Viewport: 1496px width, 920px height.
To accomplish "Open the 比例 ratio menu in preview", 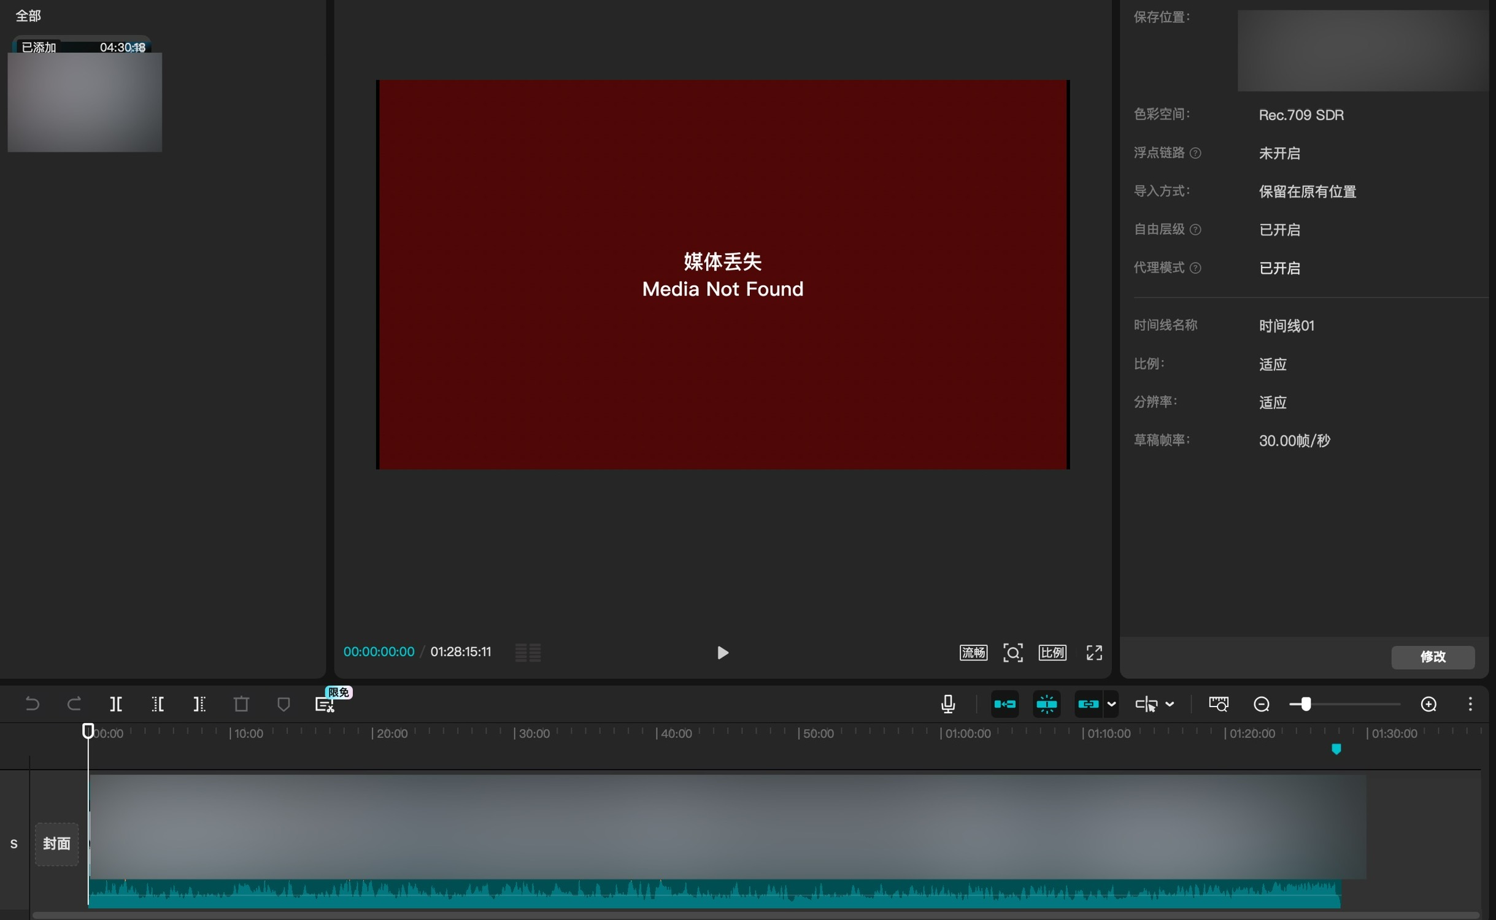I will (1052, 653).
